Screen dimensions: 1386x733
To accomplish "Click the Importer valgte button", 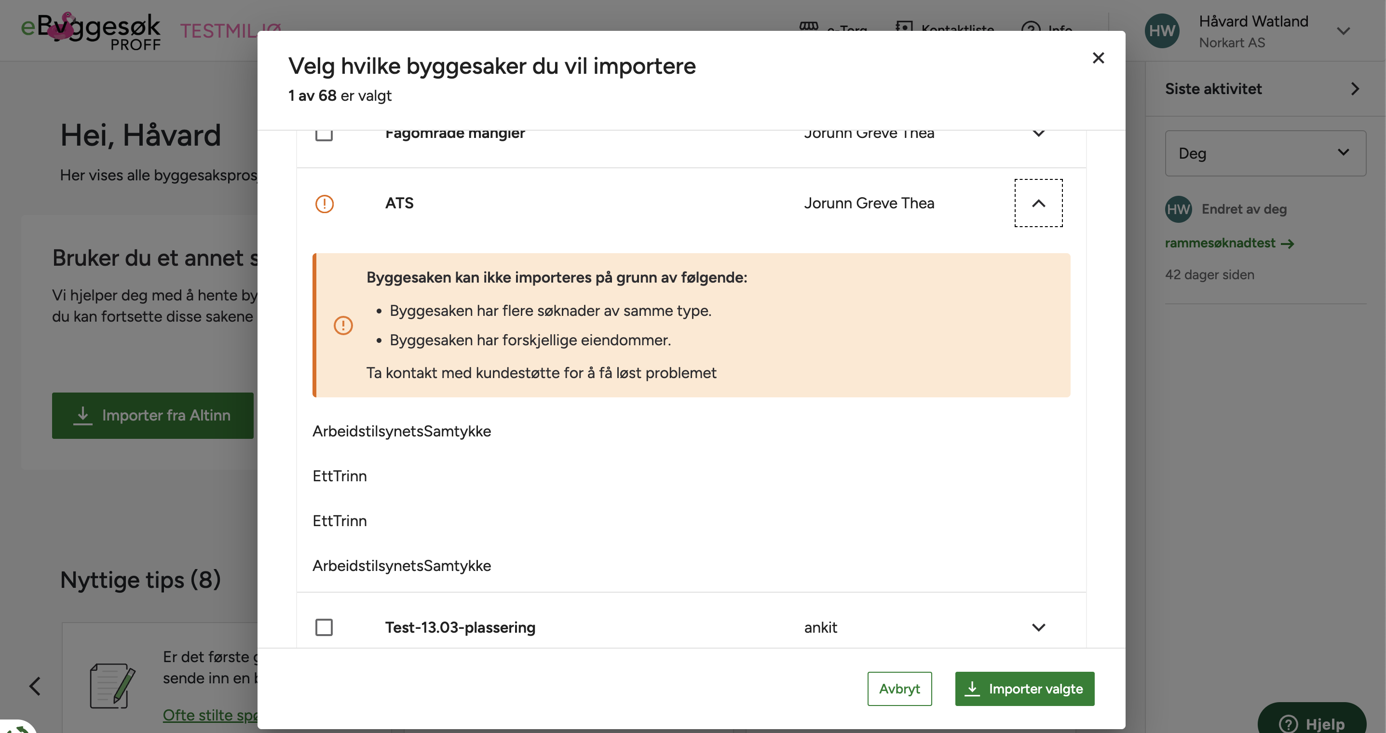I will pyautogui.click(x=1024, y=688).
